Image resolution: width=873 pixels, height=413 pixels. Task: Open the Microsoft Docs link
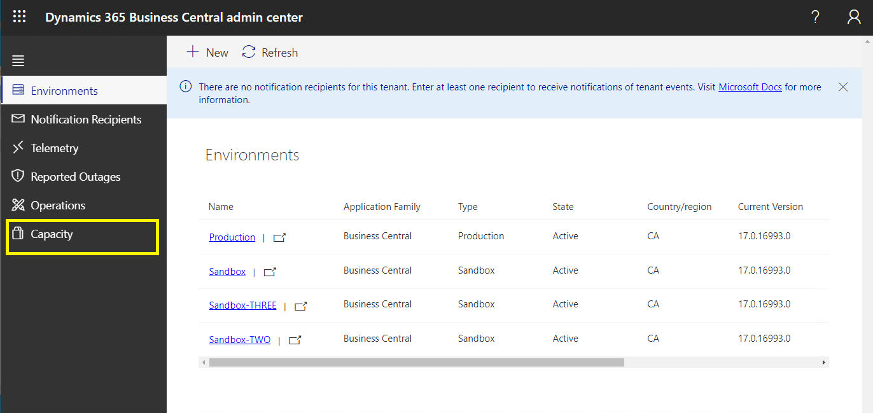(x=750, y=87)
